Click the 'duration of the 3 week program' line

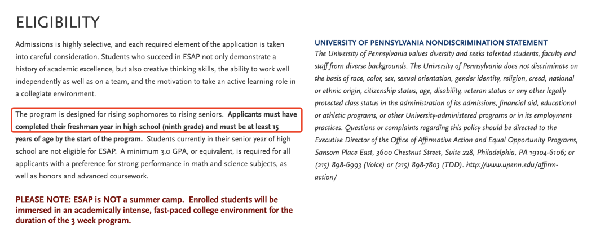(73, 221)
